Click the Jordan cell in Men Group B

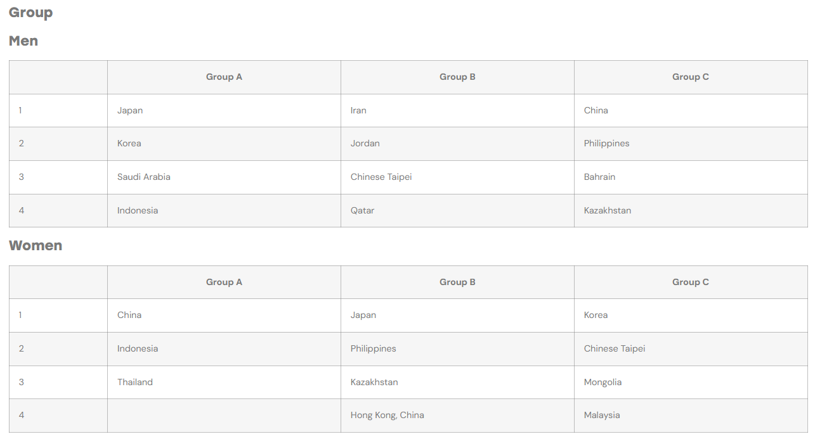[x=457, y=144]
